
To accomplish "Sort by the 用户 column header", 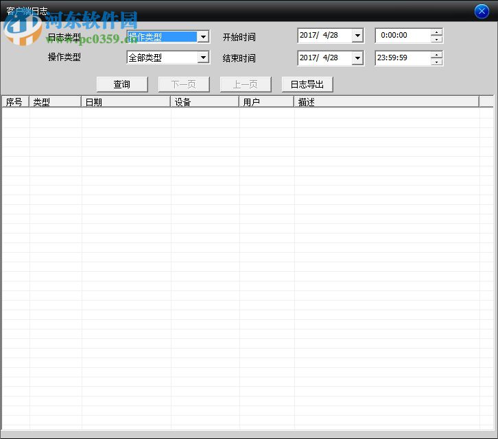I will point(266,102).
